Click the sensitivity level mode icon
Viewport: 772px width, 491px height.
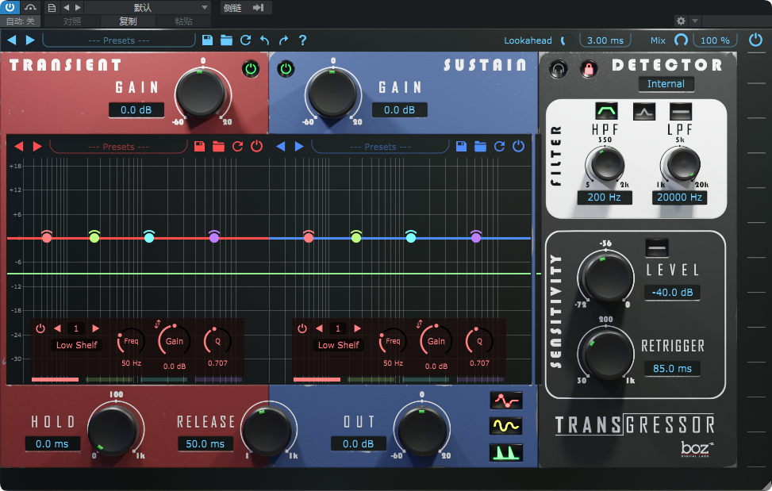(x=657, y=247)
